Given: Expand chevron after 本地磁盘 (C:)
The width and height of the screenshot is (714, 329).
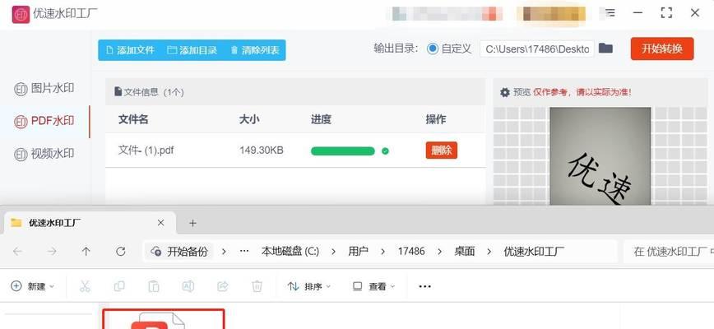Looking at the screenshot, I should click(x=334, y=251).
